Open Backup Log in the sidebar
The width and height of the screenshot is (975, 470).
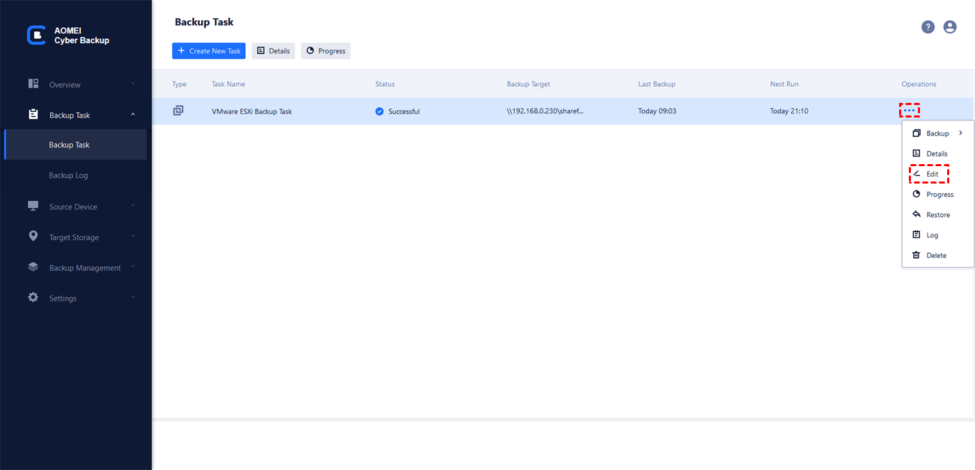68,175
